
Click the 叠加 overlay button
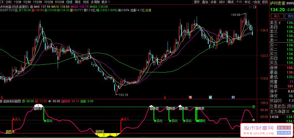tap(205, 2)
